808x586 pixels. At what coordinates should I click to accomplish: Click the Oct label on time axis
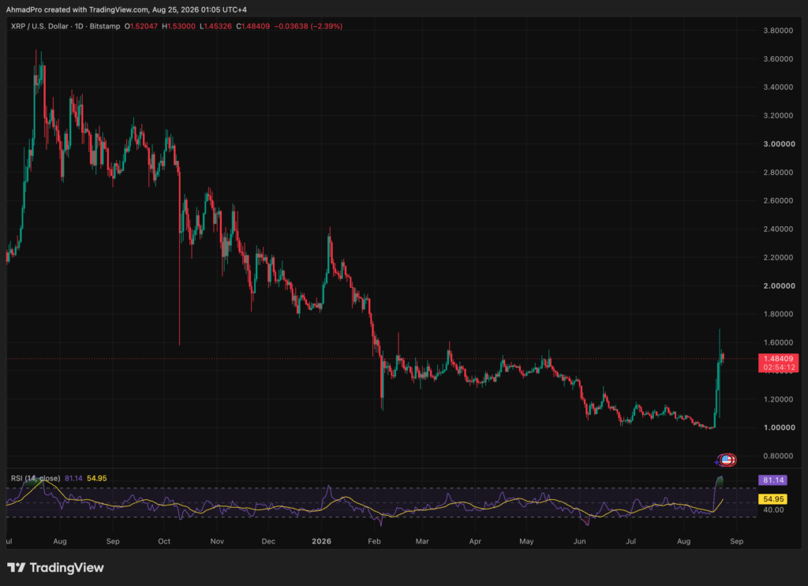point(164,541)
